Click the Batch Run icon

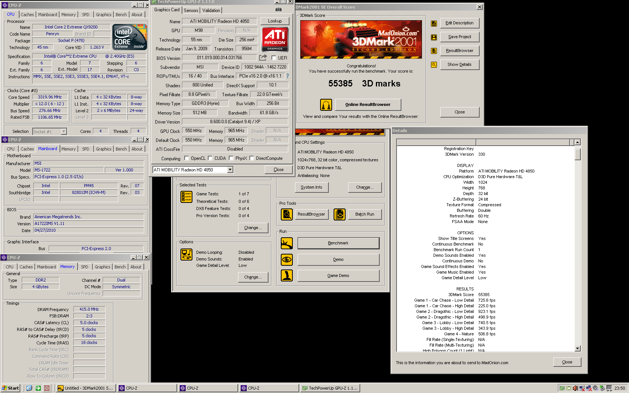point(340,214)
